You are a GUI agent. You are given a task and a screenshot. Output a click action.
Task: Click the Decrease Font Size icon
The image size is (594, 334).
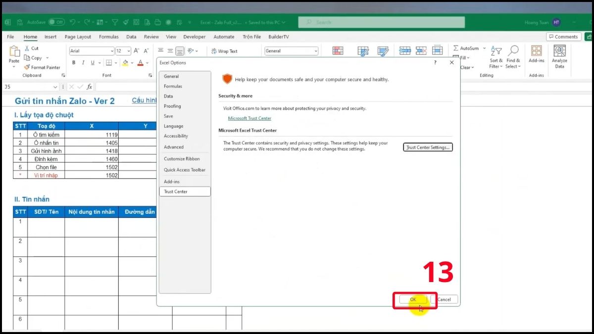tap(146, 51)
